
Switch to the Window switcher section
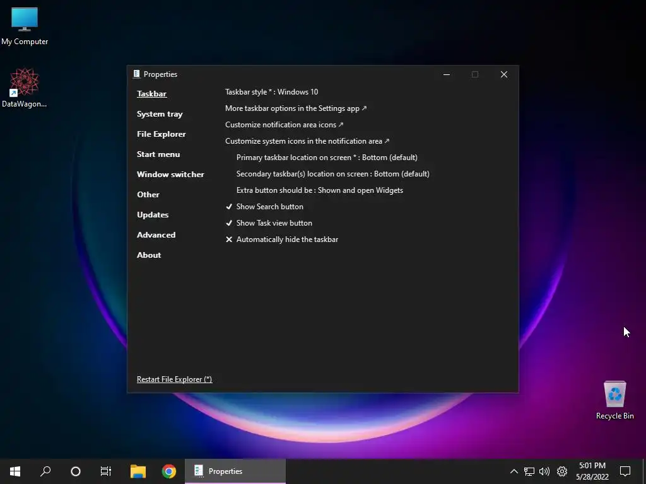pyautogui.click(x=170, y=175)
